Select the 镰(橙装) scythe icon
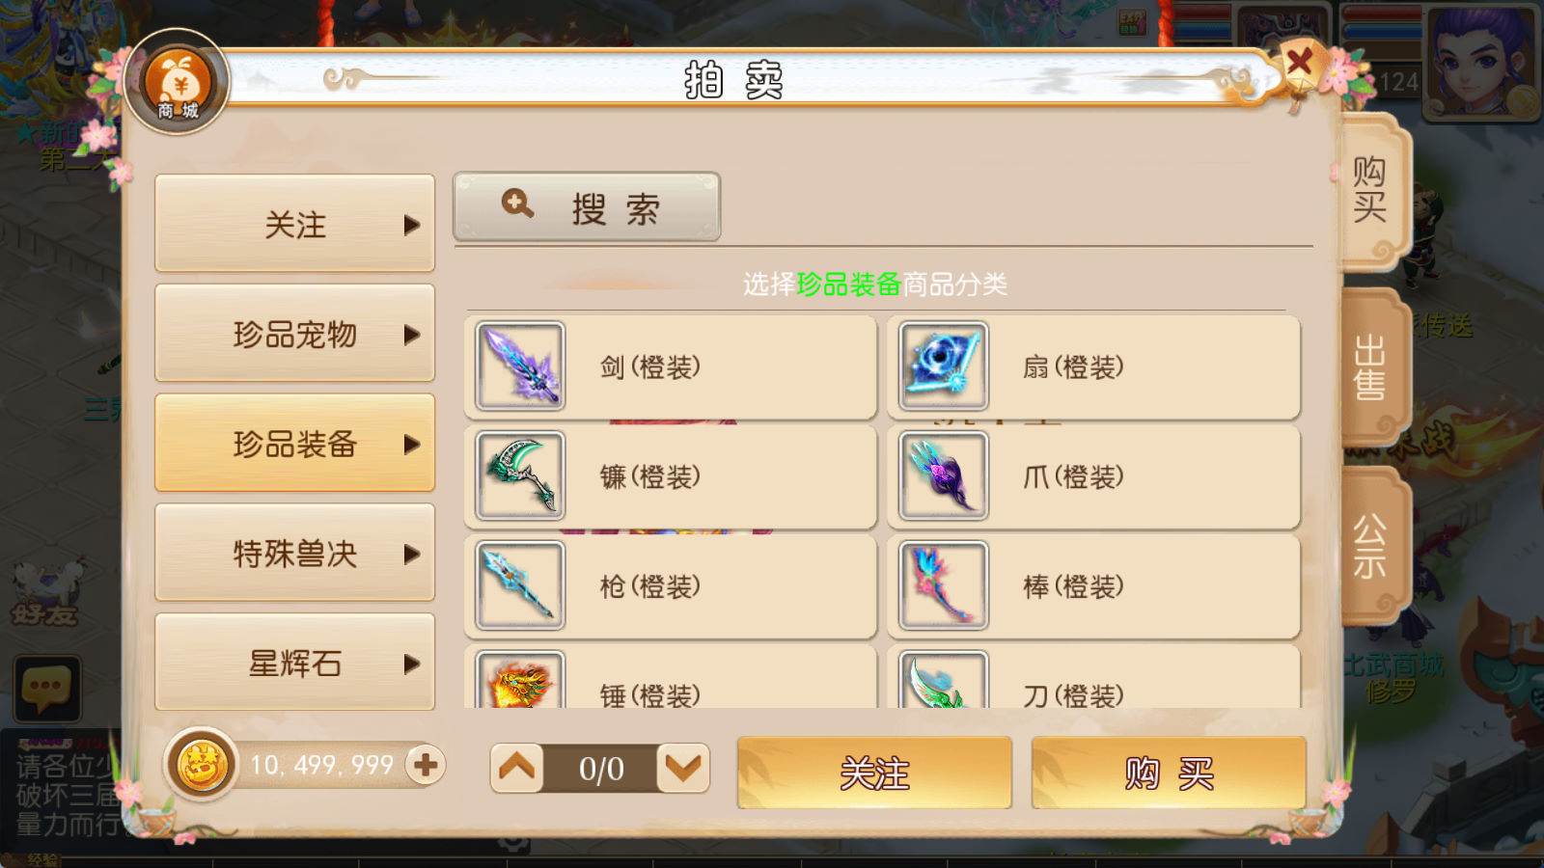This screenshot has height=868, width=1544. pyautogui.click(x=520, y=476)
